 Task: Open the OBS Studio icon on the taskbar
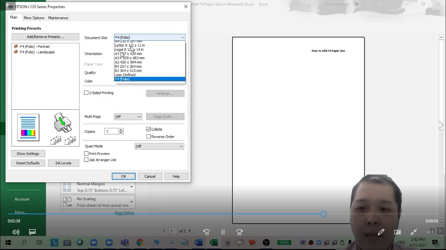266,242
